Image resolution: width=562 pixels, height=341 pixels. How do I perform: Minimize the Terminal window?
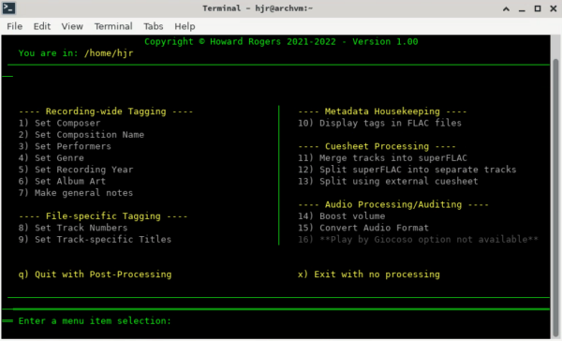[x=522, y=9]
